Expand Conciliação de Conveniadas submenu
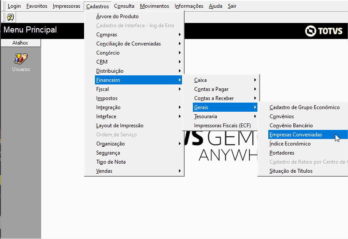Image resolution: width=348 pixels, height=239 pixels. pyautogui.click(x=138, y=44)
